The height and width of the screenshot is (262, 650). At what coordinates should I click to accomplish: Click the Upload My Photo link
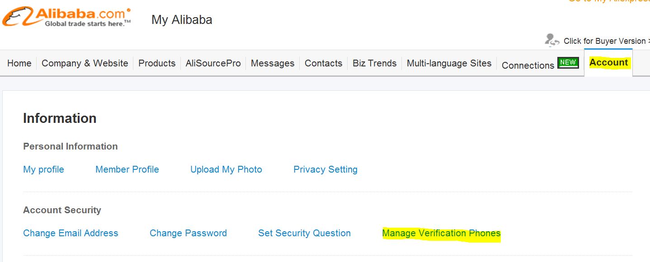pyautogui.click(x=226, y=169)
